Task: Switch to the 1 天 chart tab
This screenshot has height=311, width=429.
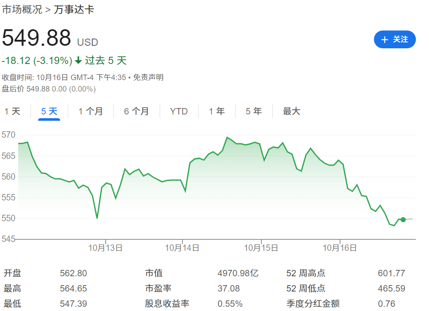Action: tap(12, 111)
